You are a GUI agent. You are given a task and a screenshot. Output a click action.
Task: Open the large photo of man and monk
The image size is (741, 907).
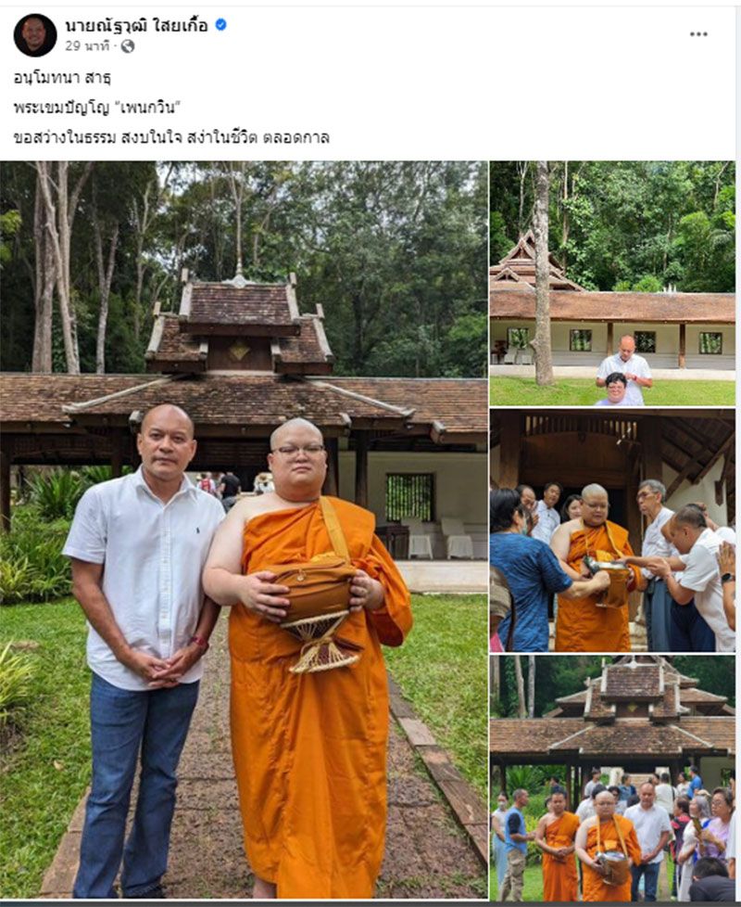pos(244,530)
